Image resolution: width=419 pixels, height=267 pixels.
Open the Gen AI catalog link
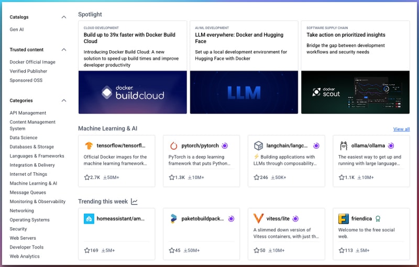(x=17, y=29)
